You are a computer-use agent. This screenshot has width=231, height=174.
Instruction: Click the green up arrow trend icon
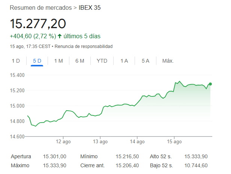pyautogui.click(x=60, y=36)
